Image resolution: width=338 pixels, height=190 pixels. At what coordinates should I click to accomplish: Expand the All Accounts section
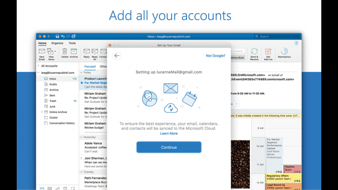(38, 66)
